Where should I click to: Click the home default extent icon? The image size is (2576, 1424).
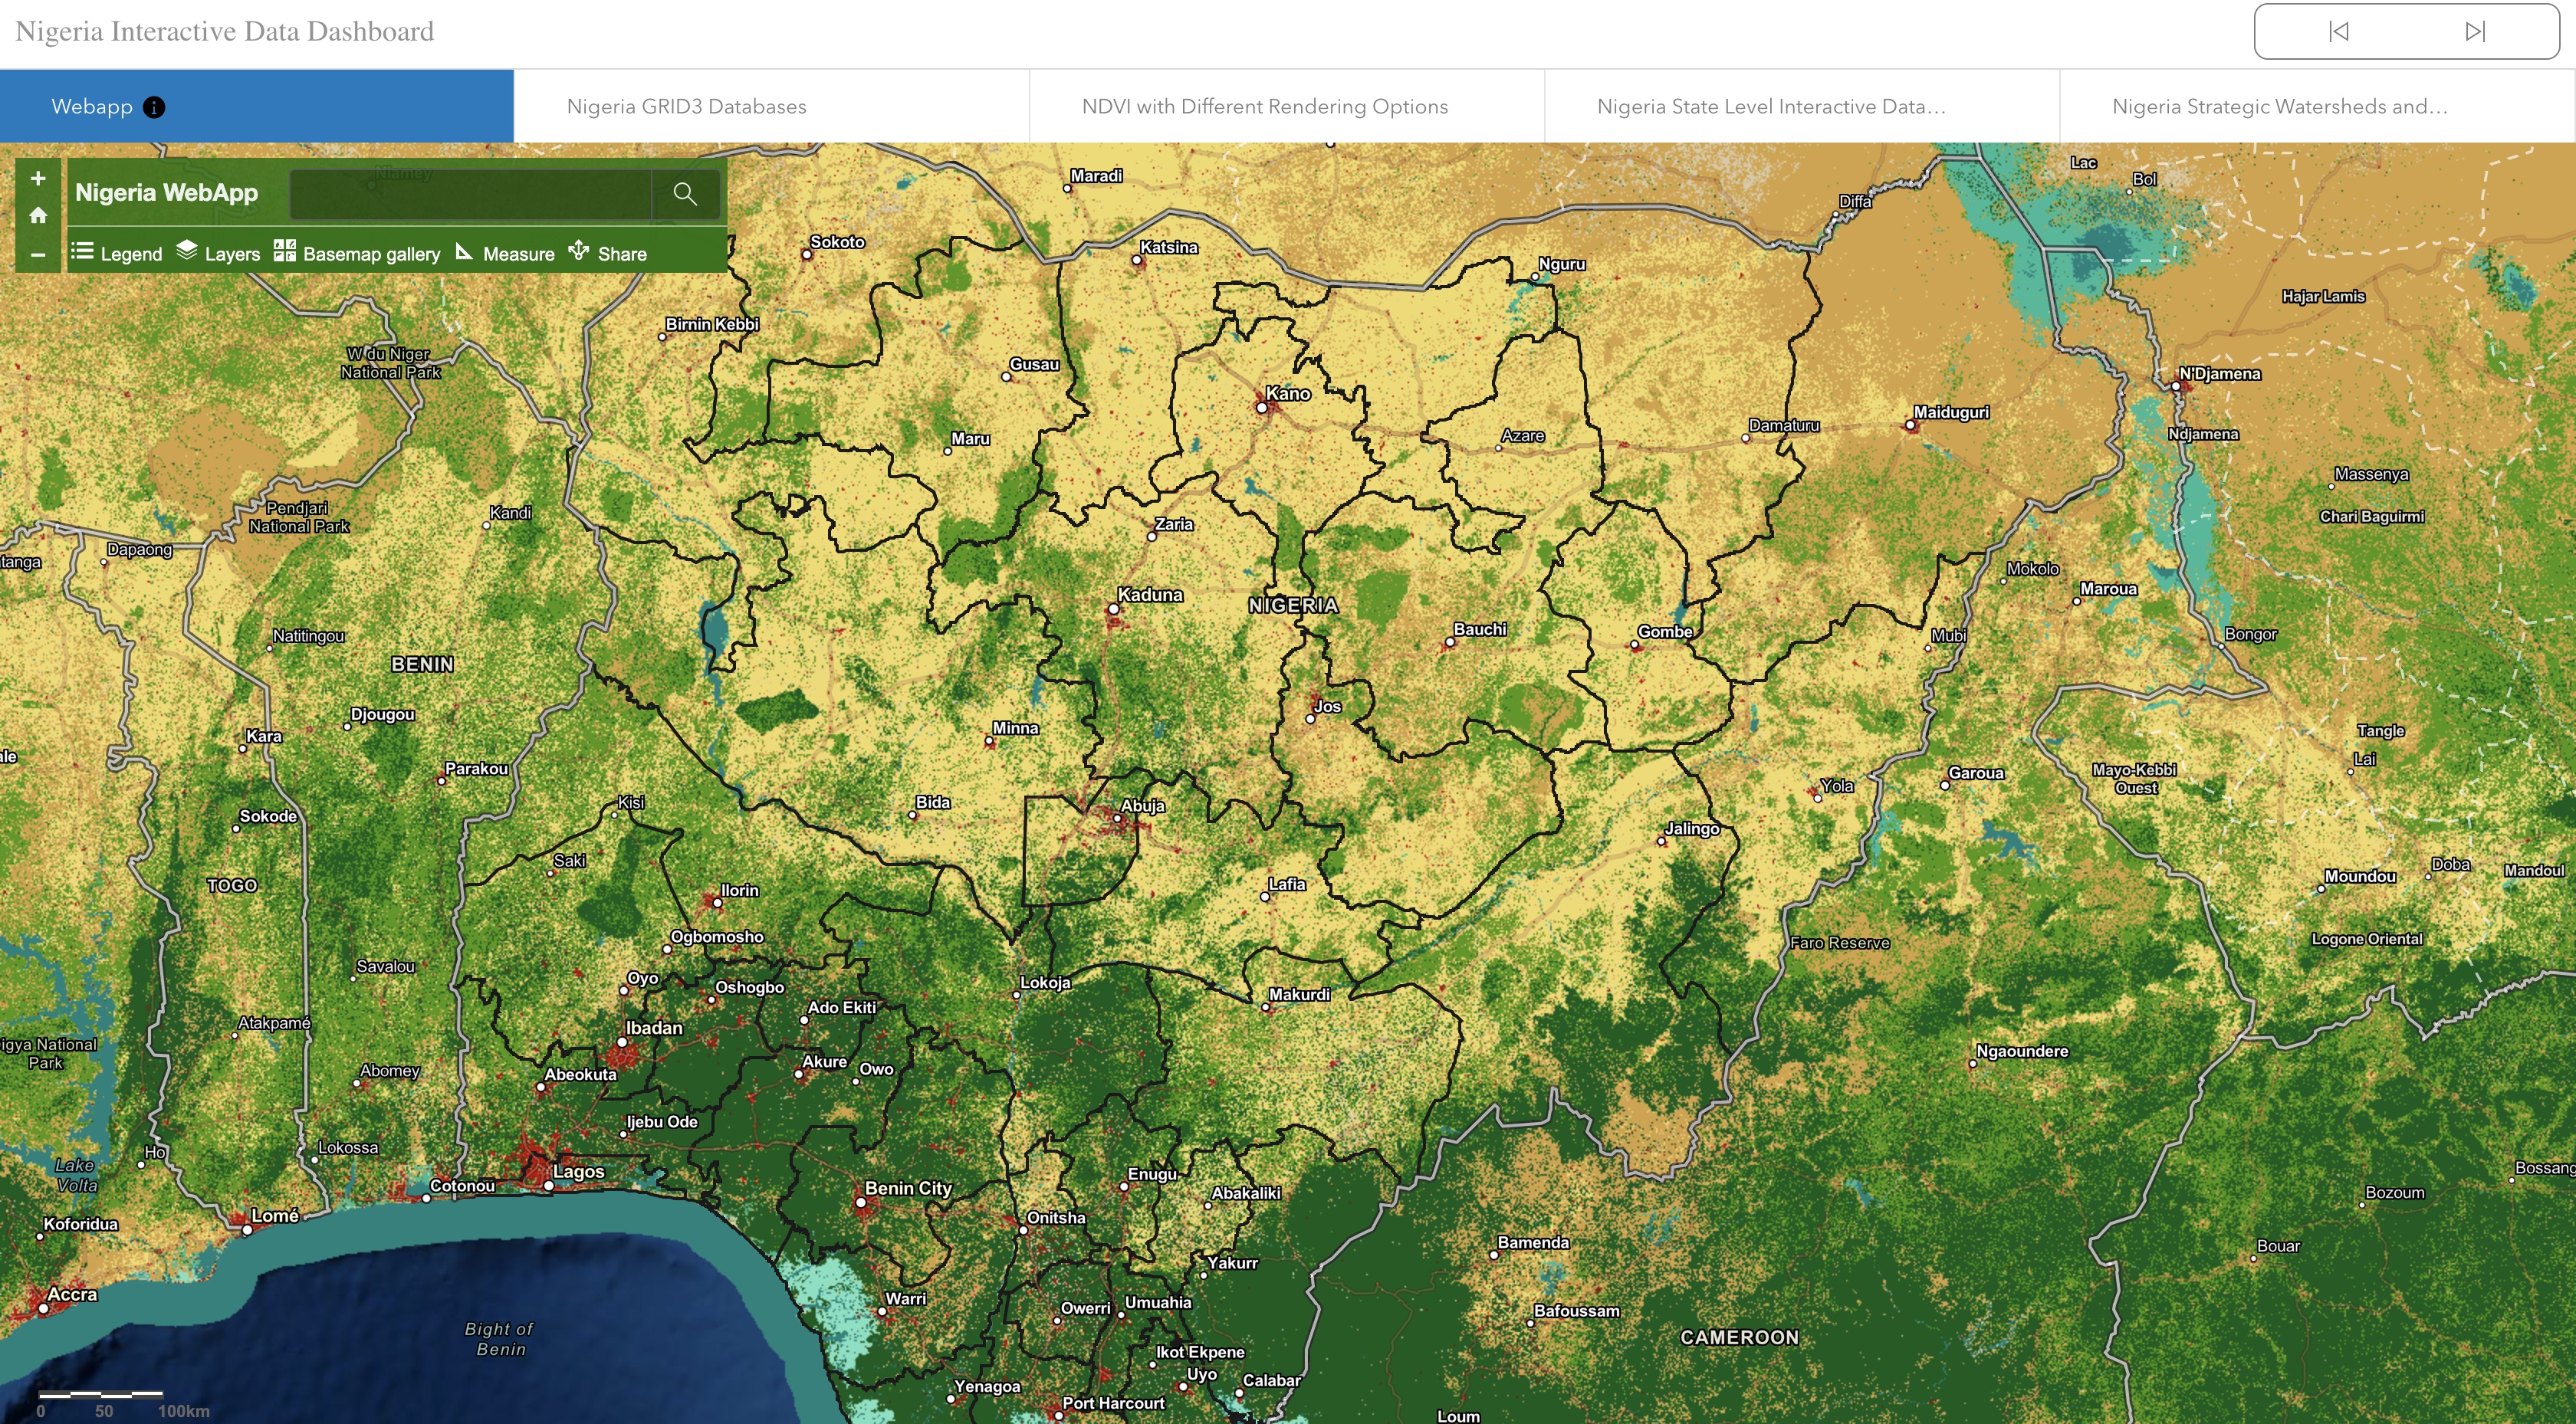click(x=38, y=216)
